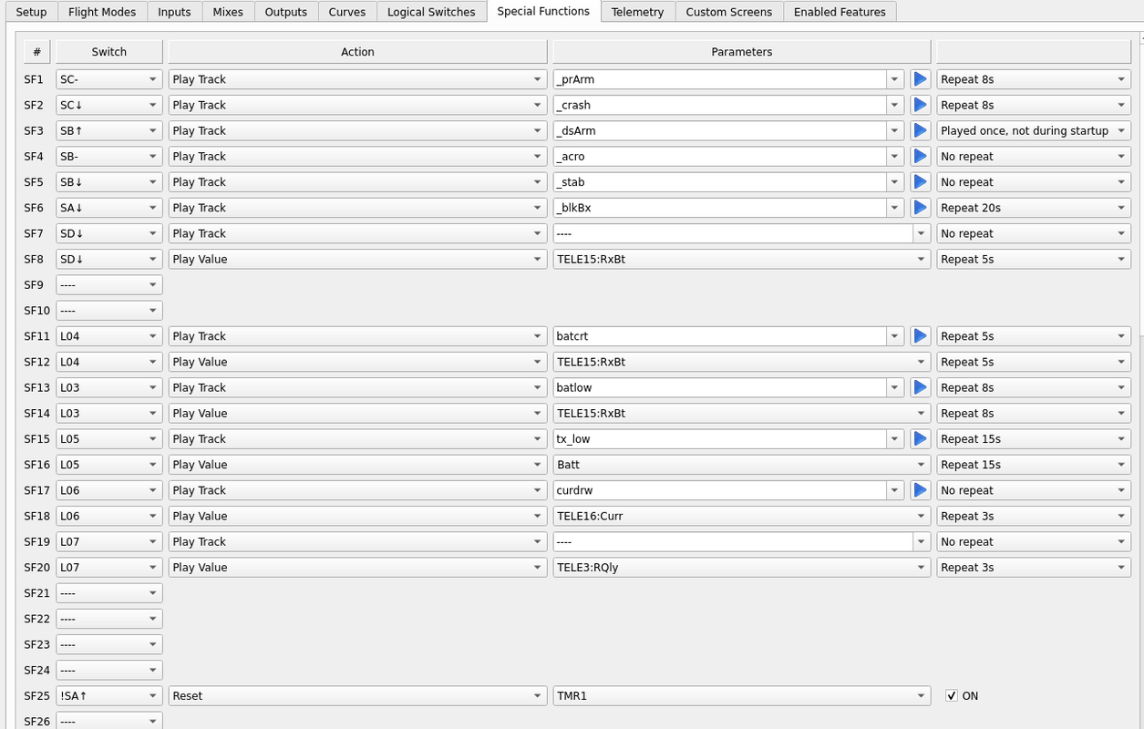Play the _blkBx track preview in SF6

tap(920, 208)
